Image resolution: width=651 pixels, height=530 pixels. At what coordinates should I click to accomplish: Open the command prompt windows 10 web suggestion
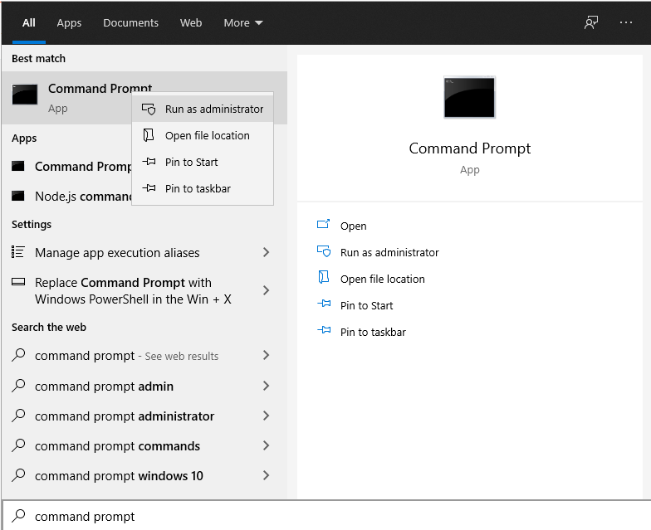pyautogui.click(x=119, y=476)
